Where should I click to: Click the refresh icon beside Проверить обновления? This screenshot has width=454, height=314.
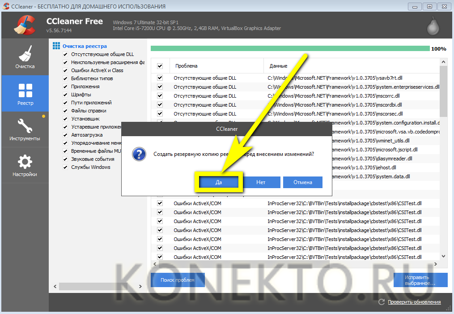pos(382,302)
